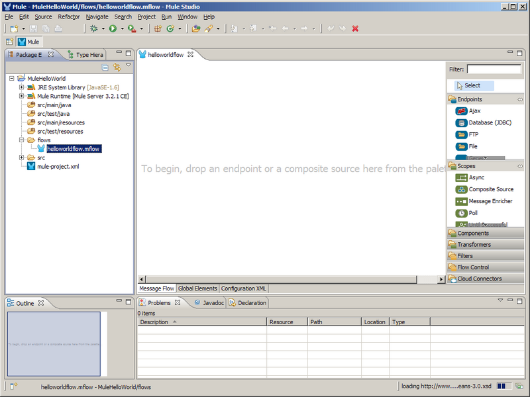Click the Open Type icon
The image size is (530, 397).
[x=195, y=28]
